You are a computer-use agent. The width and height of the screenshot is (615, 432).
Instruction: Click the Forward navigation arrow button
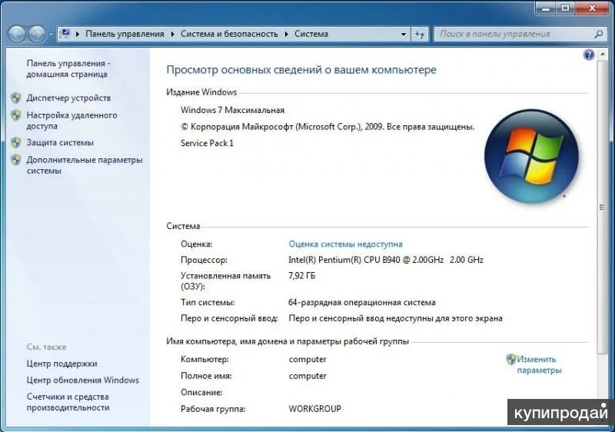tap(37, 34)
